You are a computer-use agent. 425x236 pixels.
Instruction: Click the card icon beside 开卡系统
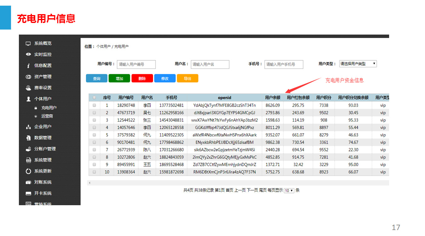coord(28,193)
